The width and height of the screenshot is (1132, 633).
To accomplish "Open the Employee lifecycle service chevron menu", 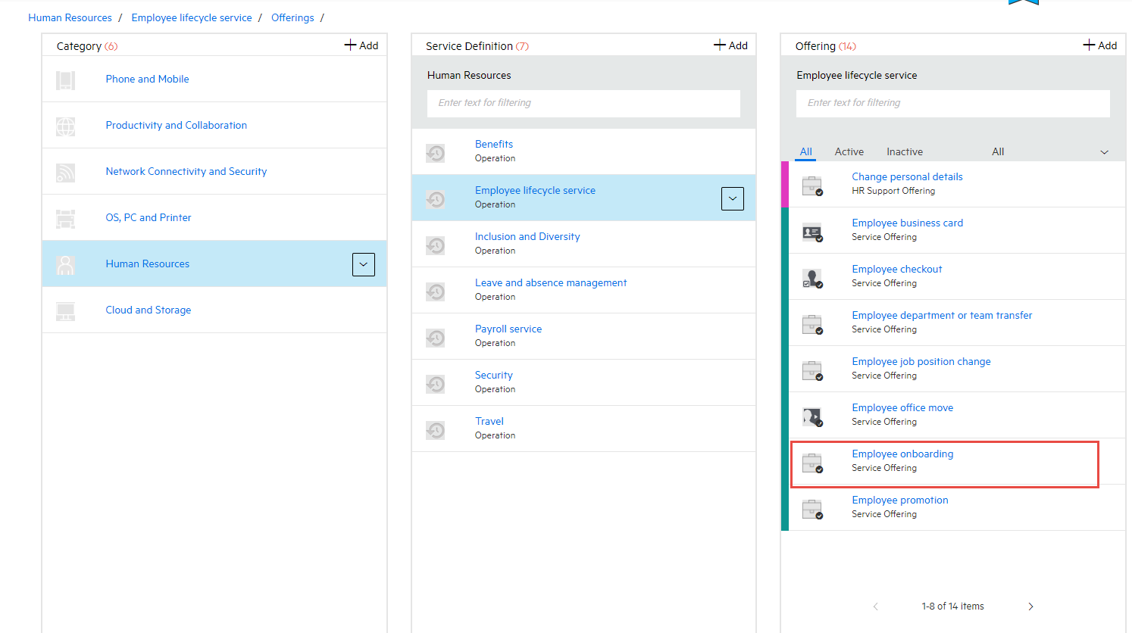I will (732, 198).
